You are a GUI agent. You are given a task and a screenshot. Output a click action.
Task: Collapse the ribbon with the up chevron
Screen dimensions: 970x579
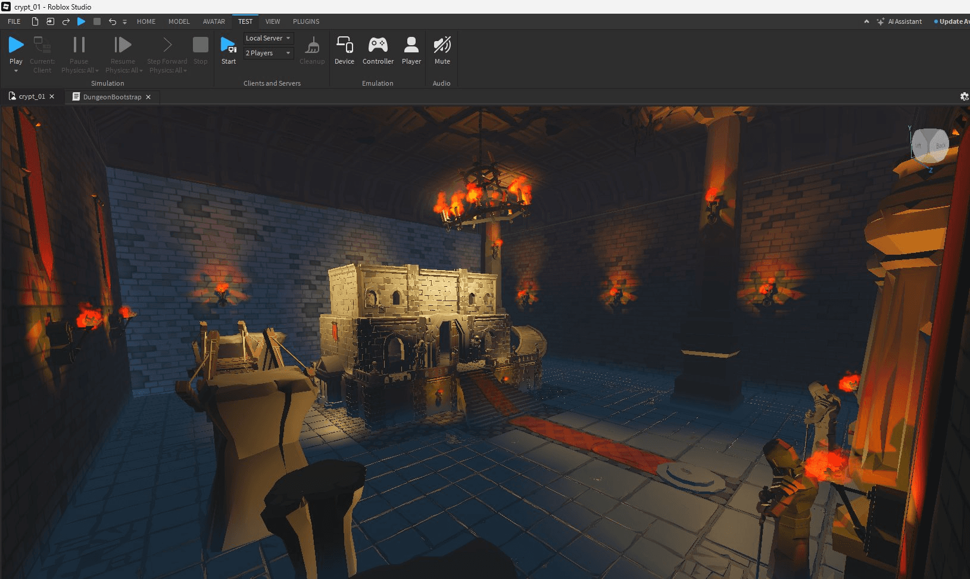(x=866, y=21)
